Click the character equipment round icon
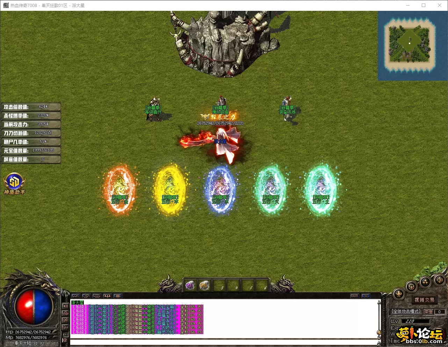 tap(399, 294)
